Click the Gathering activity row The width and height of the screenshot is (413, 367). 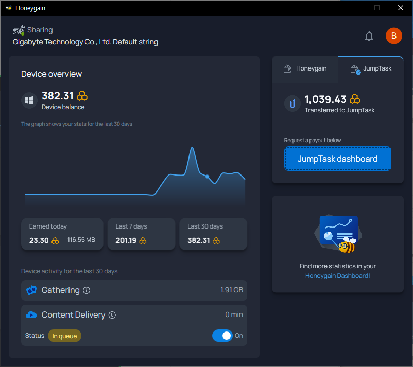pyautogui.click(x=134, y=290)
